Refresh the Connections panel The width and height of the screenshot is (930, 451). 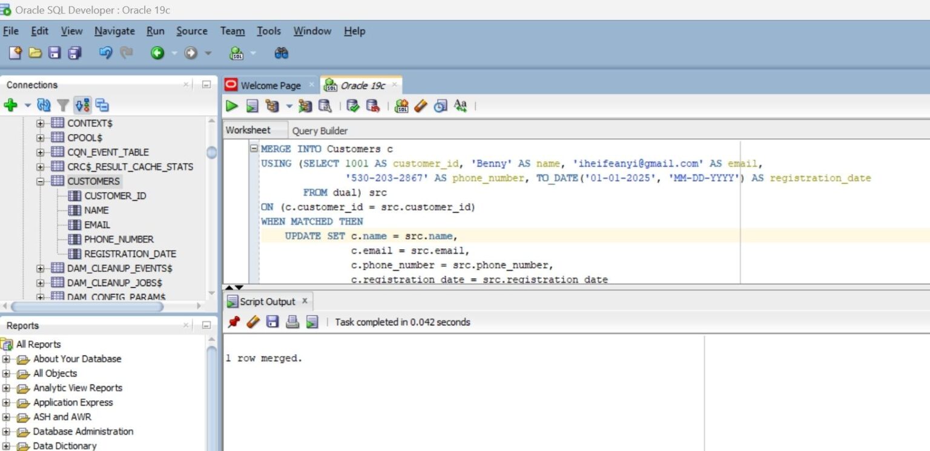point(43,105)
